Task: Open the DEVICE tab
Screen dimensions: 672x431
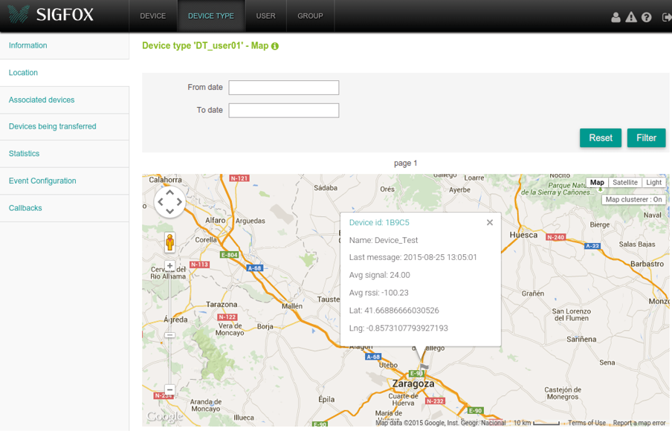Action: [x=153, y=16]
